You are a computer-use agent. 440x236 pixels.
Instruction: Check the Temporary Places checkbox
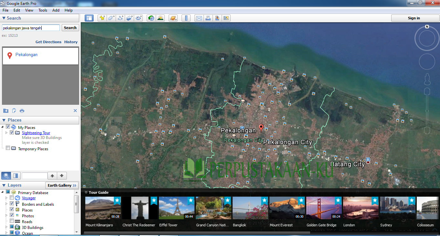8,148
